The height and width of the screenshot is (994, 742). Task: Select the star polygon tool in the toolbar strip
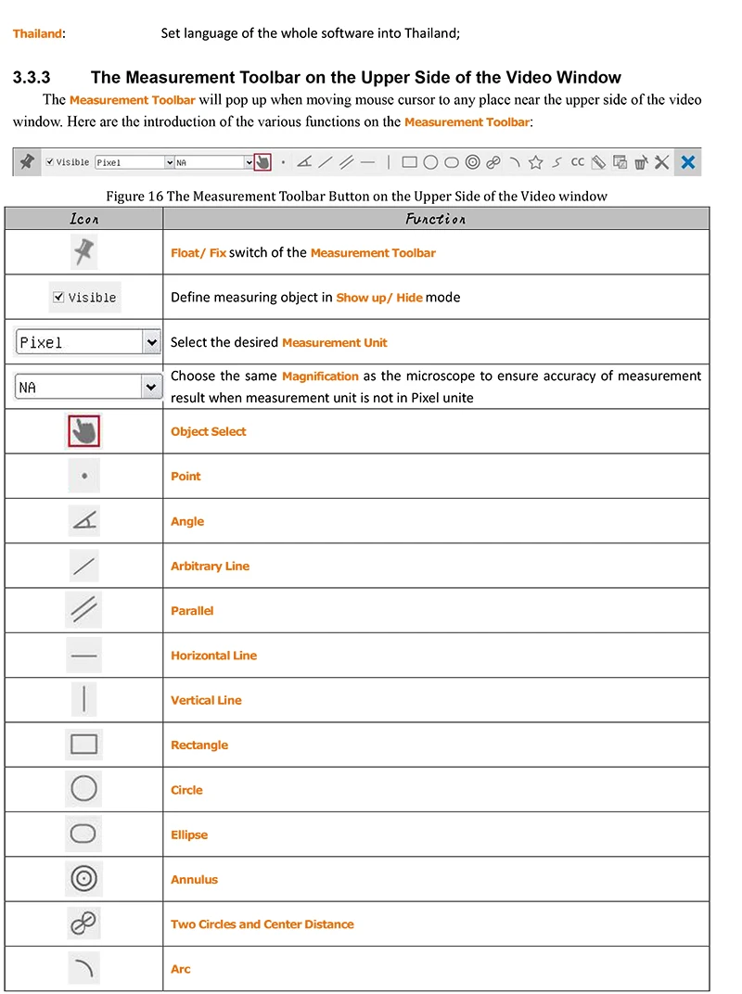click(536, 162)
